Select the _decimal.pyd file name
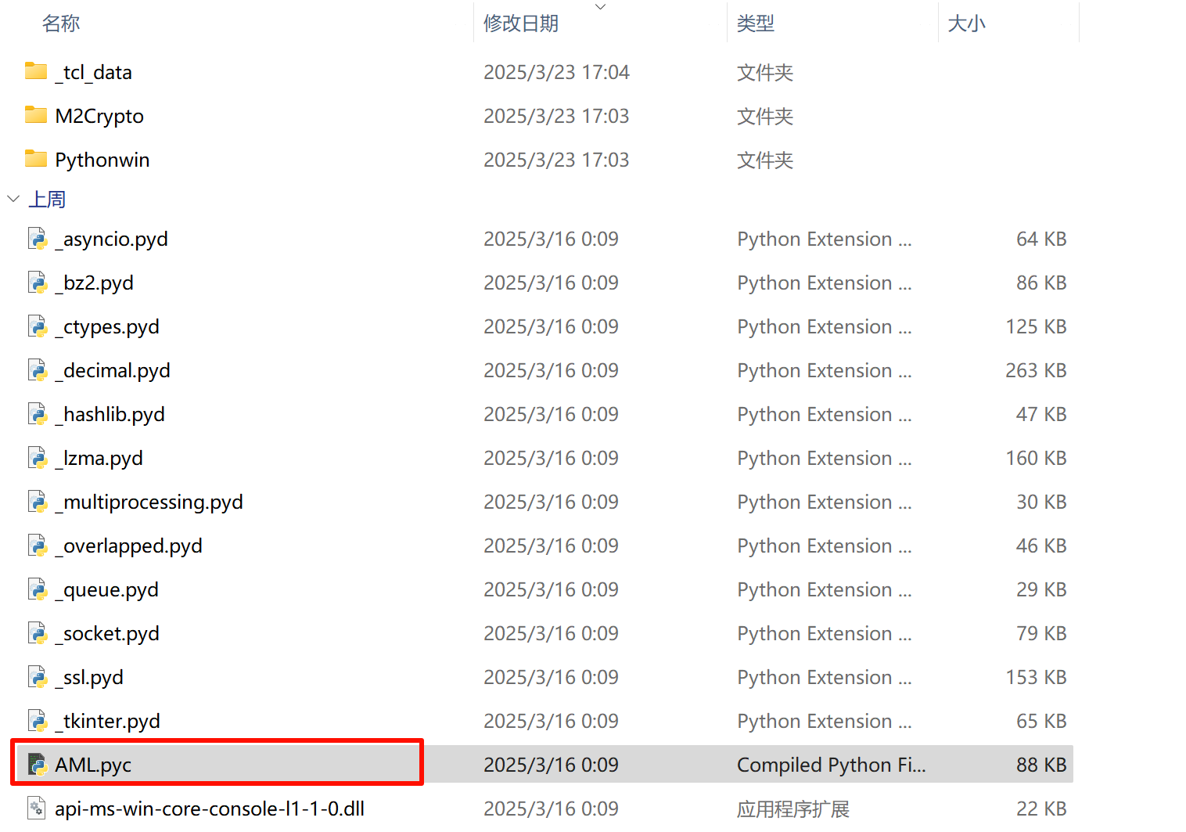Screen dimensions: 1186x832 pos(113,370)
